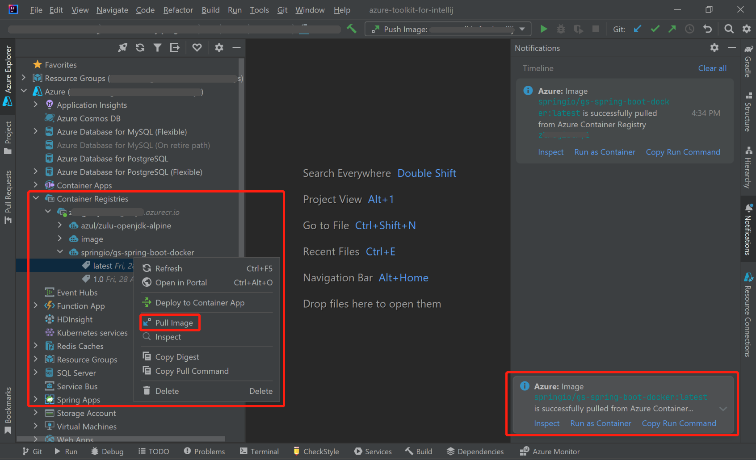Open Azure Explorer panel options gear
Screen dimensions: 756x460
click(219, 48)
